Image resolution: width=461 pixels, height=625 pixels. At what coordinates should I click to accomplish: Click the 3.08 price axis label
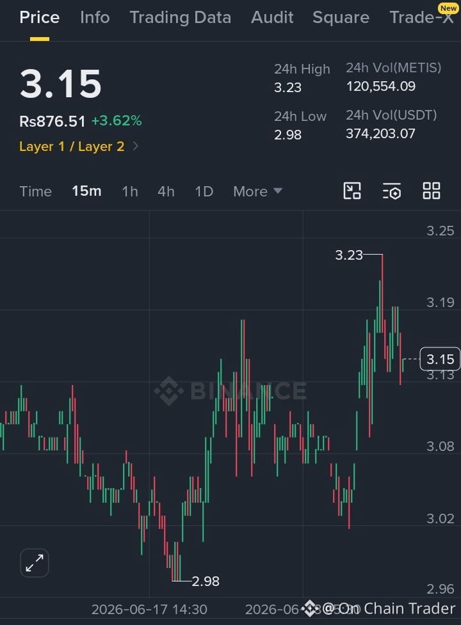[x=441, y=447]
